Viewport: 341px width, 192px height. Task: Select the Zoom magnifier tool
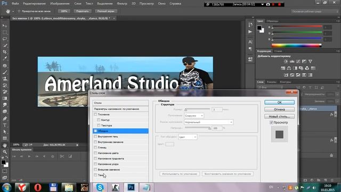coord(5,151)
